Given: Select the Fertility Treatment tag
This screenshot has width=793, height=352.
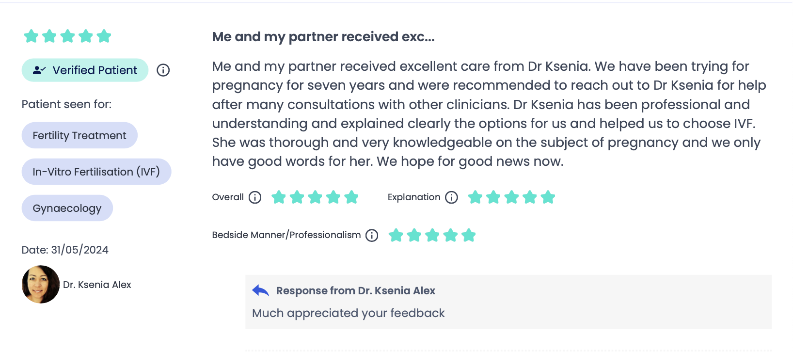Looking at the screenshot, I should [79, 135].
